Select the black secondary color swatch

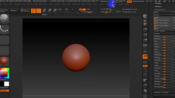2,84
